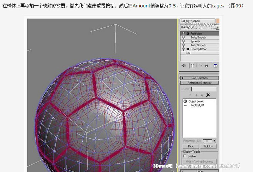Open the Modifier List dropdown arrow
253x172 pixels.
(218, 27)
